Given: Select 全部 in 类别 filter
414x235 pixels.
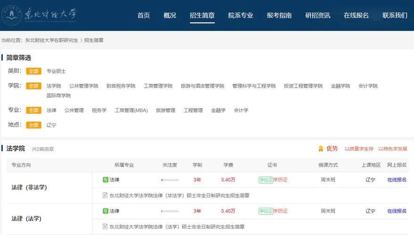Looking at the screenshot, I should pos(33,71).
